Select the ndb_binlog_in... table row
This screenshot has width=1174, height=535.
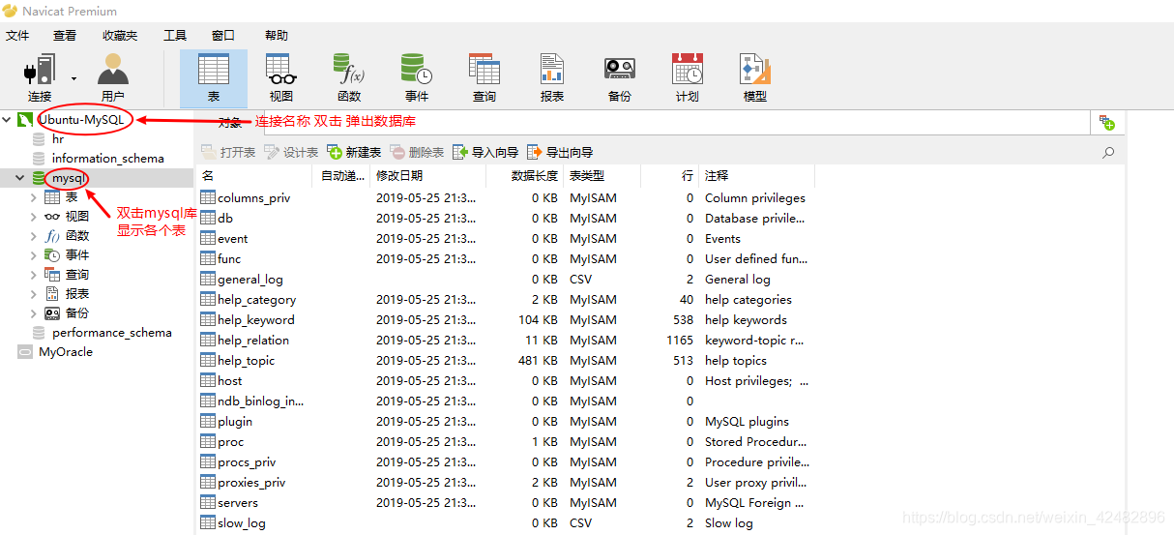[505, 401]
